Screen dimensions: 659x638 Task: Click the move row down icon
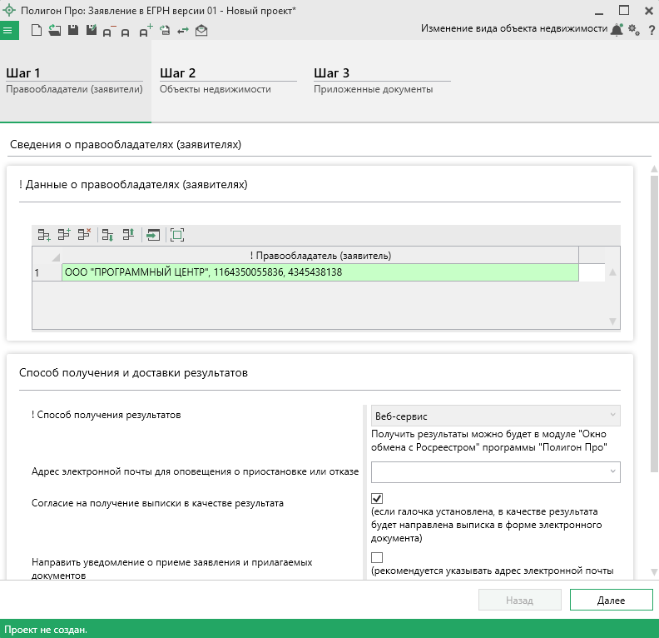pyautogui.click(x=108, y=235)
